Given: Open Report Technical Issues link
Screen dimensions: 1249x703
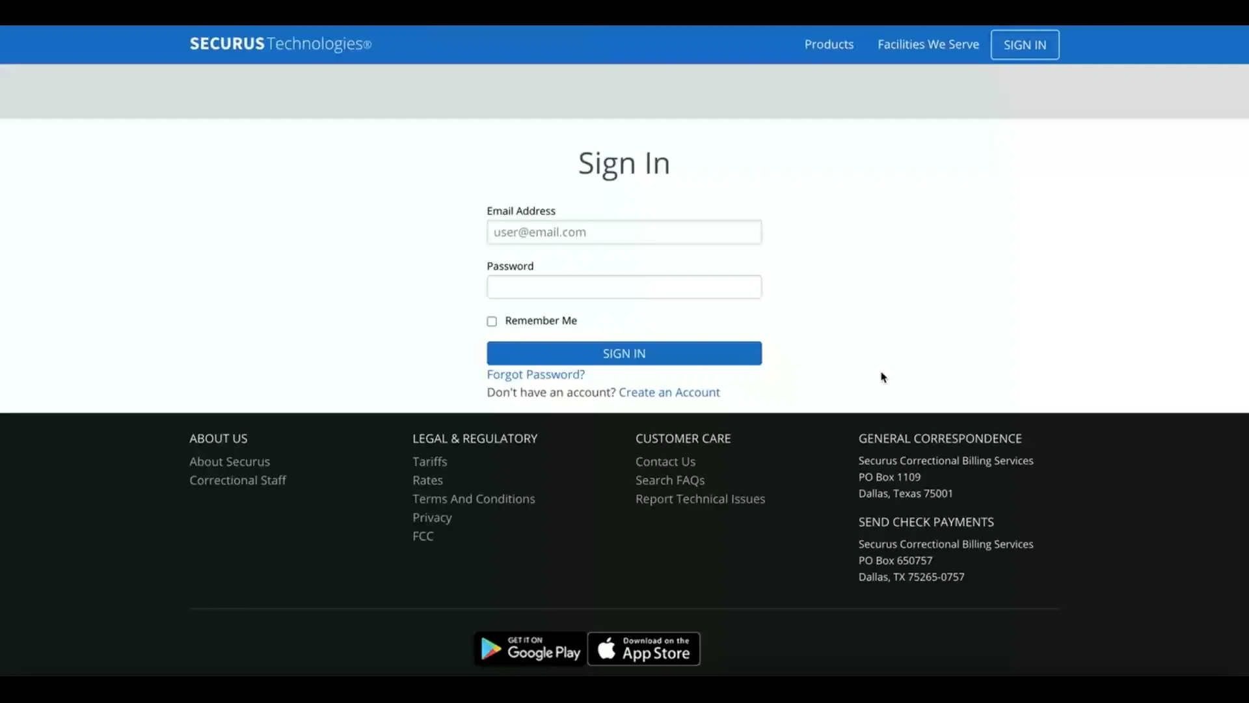Looking at the screenshot, I should [x=700, y=499].
